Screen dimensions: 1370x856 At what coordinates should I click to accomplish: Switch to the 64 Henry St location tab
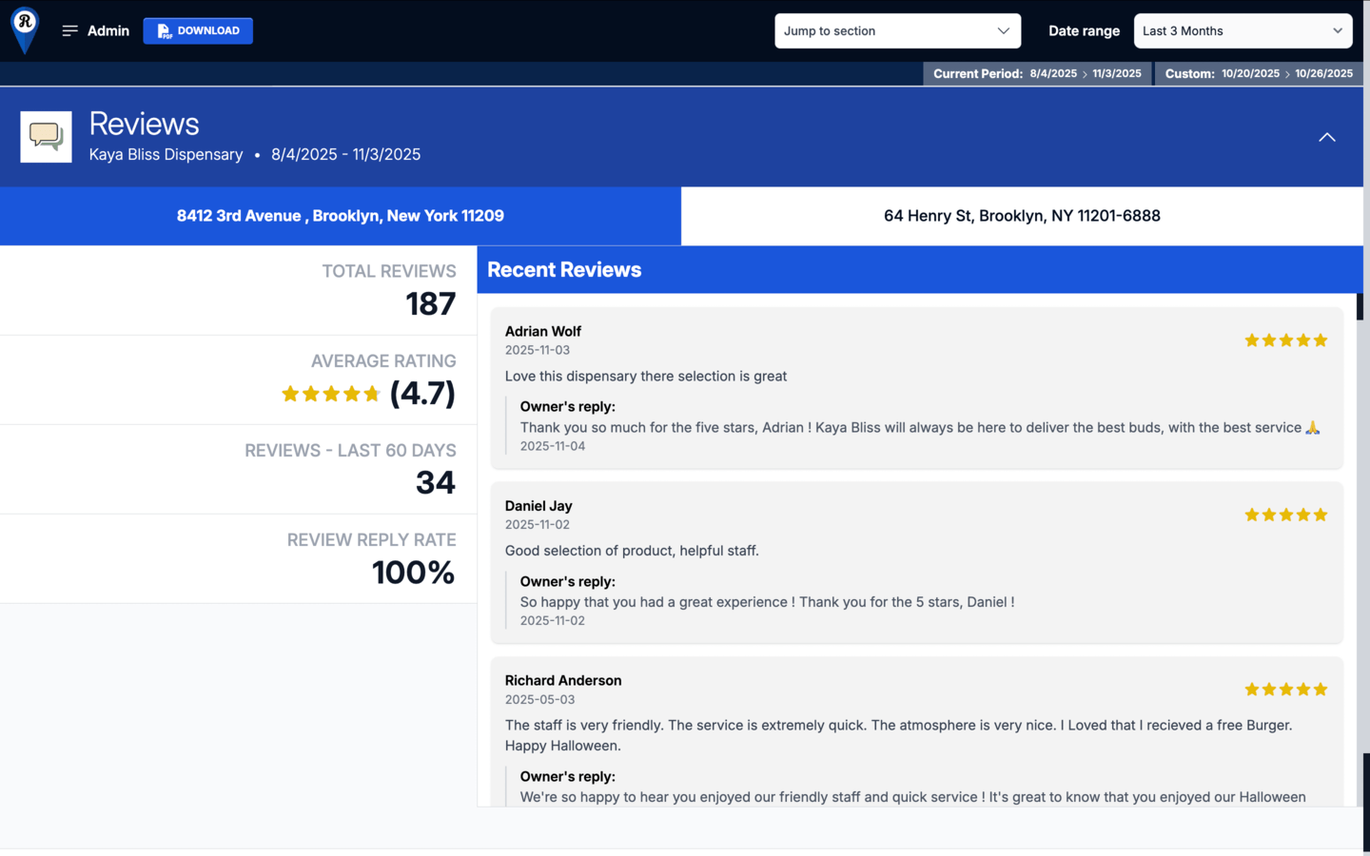click(1022, 216)
